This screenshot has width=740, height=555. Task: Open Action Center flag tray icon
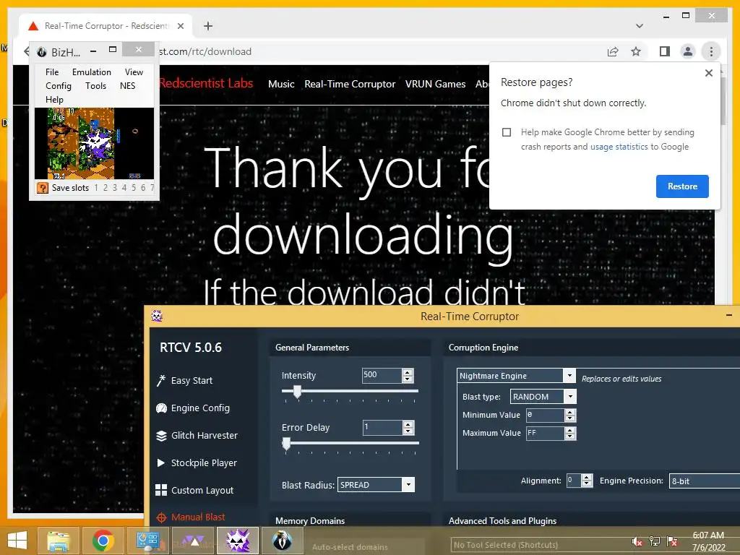click(672, 541)
